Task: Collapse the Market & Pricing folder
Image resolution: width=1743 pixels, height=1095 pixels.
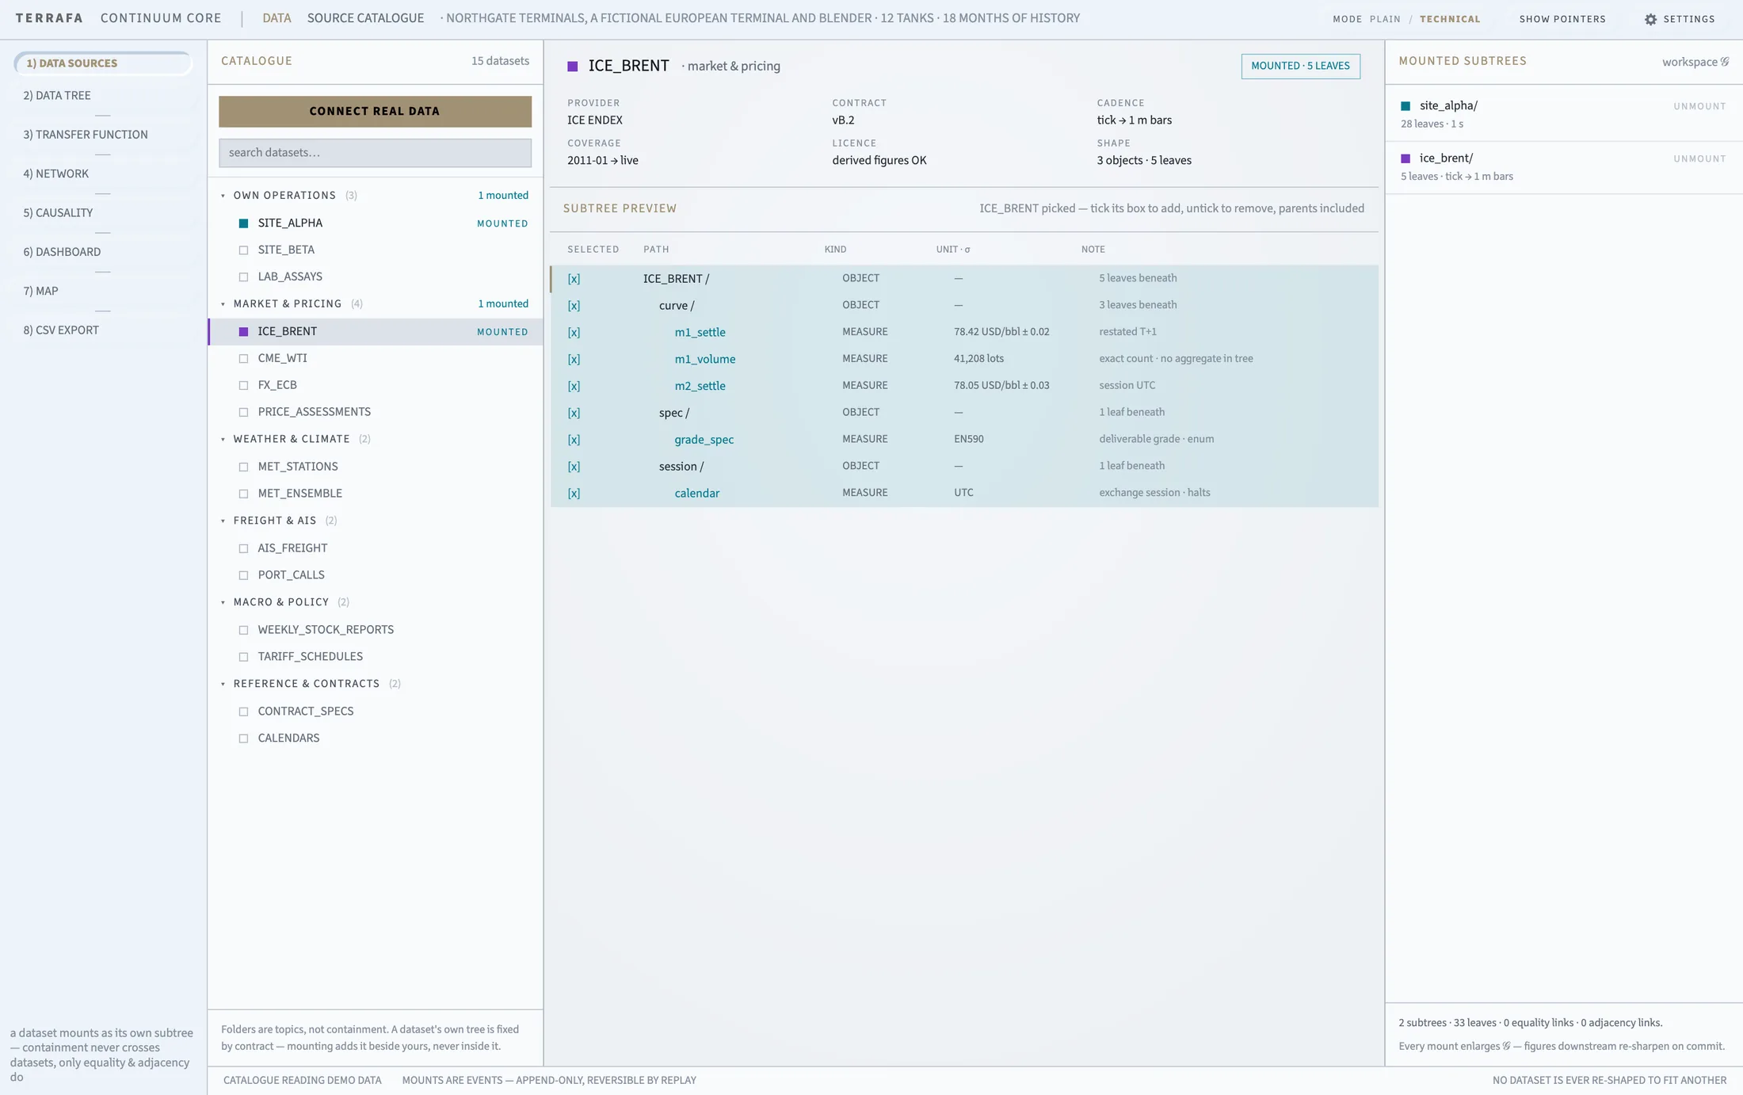Action: coord(223,304)
